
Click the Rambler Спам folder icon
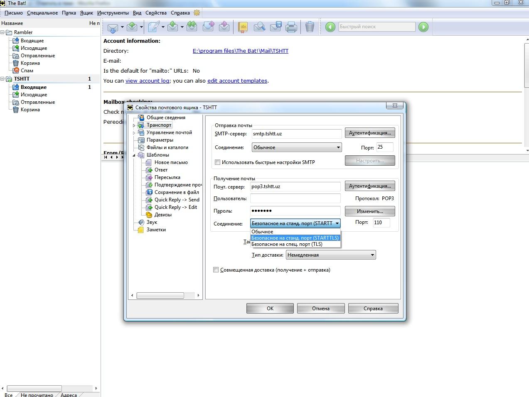pyautogui.click(x=16, y=71)
